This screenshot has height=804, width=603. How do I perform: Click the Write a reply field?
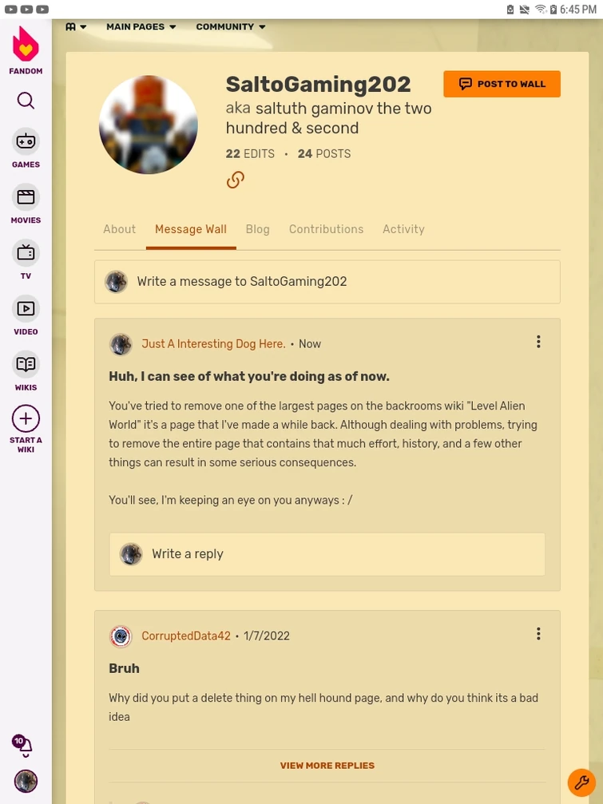point(327,554)
